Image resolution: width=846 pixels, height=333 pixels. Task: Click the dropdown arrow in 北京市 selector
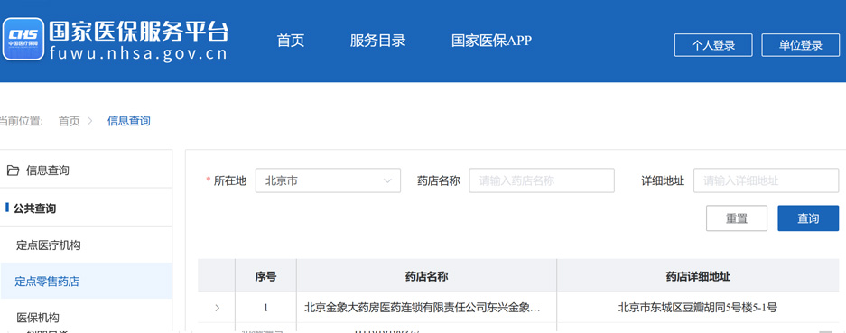[387, 181]
